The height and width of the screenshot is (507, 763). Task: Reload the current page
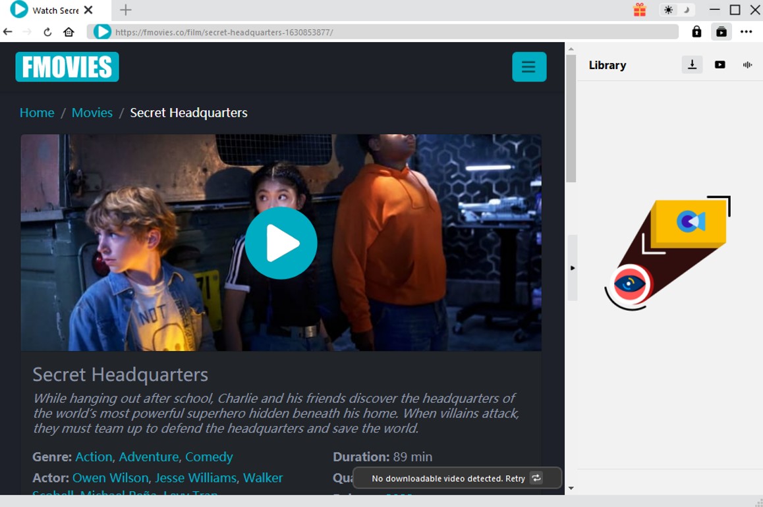(47, 32)
